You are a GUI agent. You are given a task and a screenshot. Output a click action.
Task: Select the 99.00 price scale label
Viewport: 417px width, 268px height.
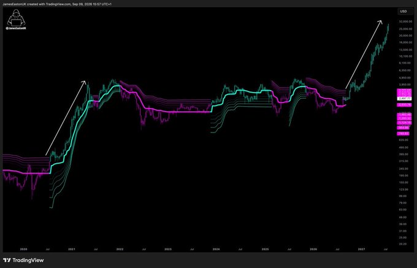point(403,196)
